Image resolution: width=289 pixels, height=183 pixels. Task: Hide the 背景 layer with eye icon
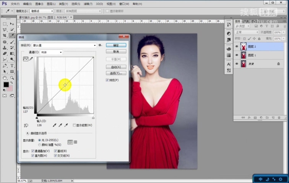click(x=237, y=64)
